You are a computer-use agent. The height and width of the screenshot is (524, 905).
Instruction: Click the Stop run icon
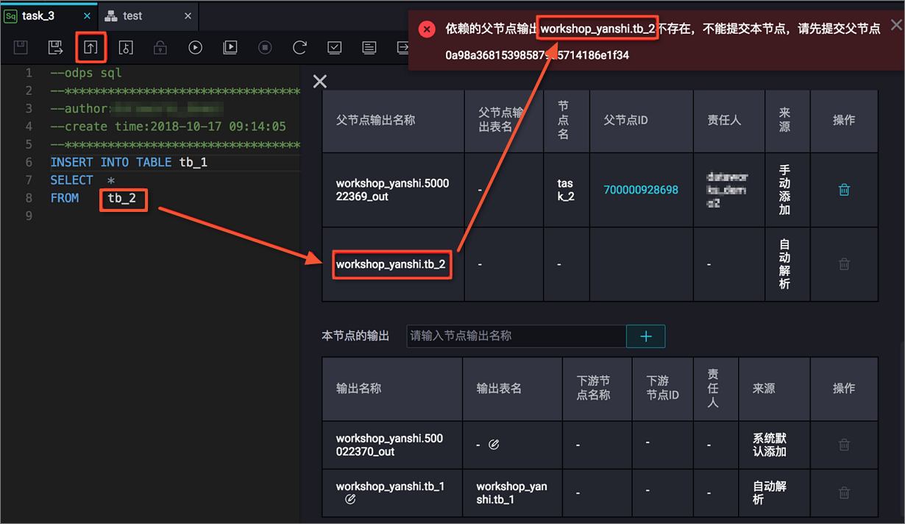tap(265, 48)
